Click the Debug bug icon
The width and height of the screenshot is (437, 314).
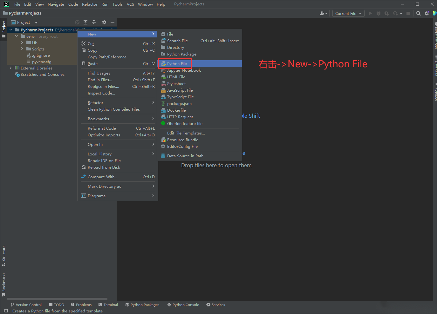point(378,13)
